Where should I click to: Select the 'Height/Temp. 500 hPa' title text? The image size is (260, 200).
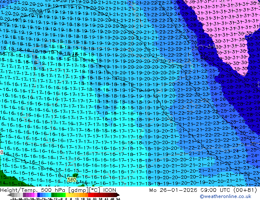pos(33,190)
